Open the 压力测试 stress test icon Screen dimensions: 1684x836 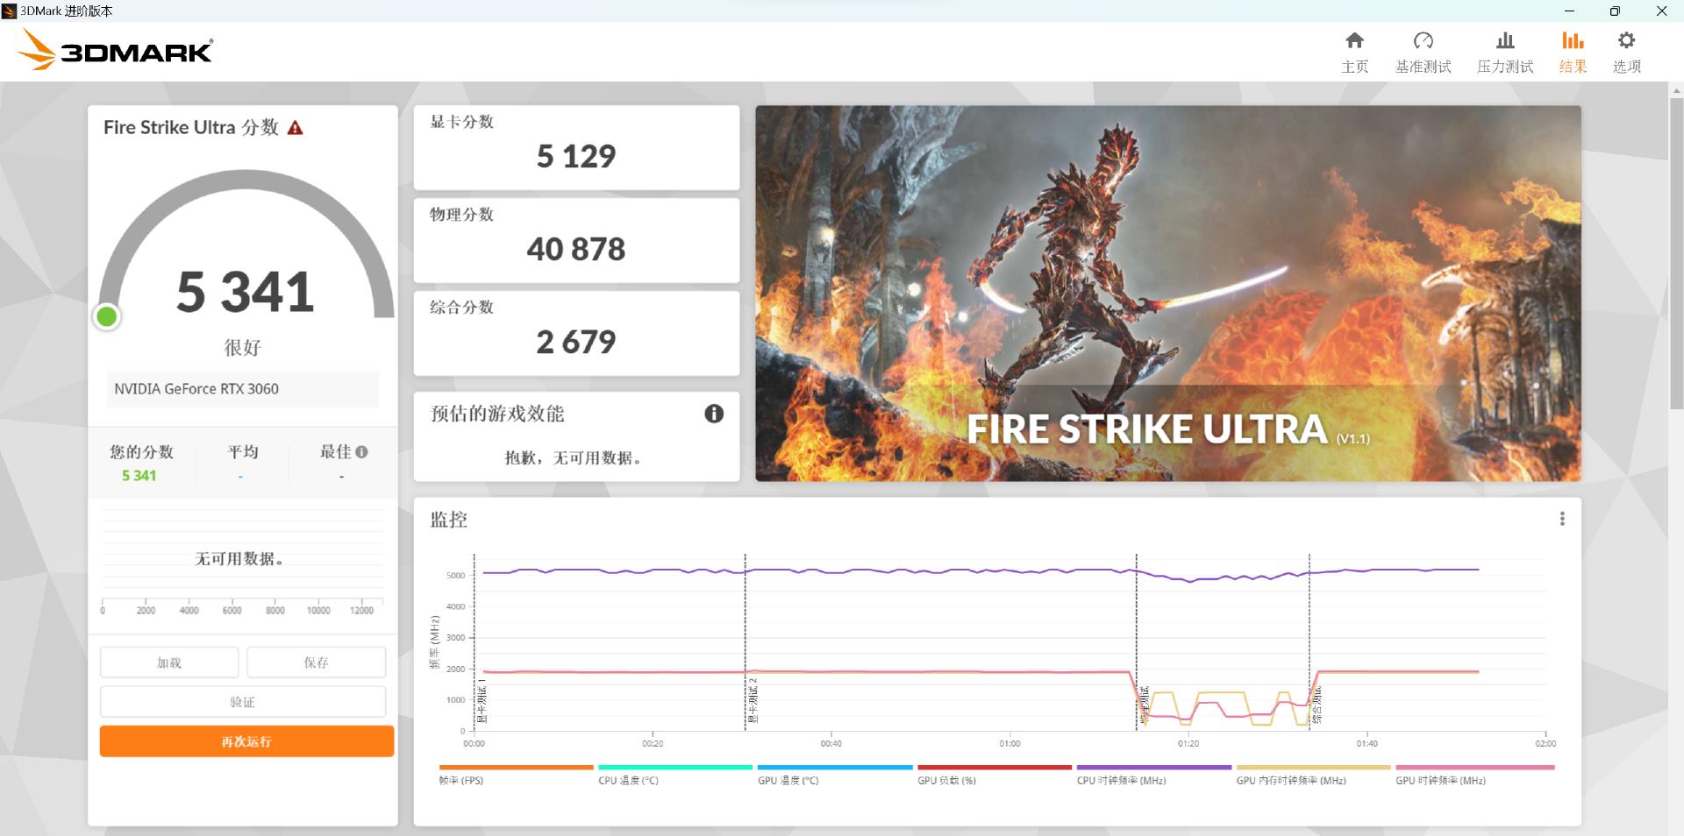(x=1503, y=40)
